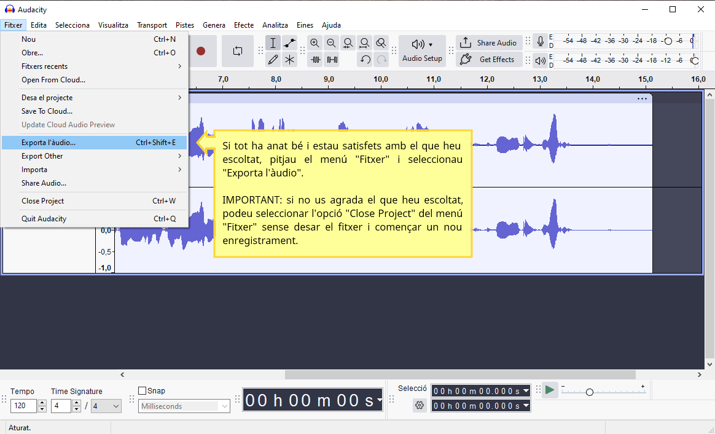Select Exporta l'àudio menu entry
715x434 pixels.
(x=95, y=143)
